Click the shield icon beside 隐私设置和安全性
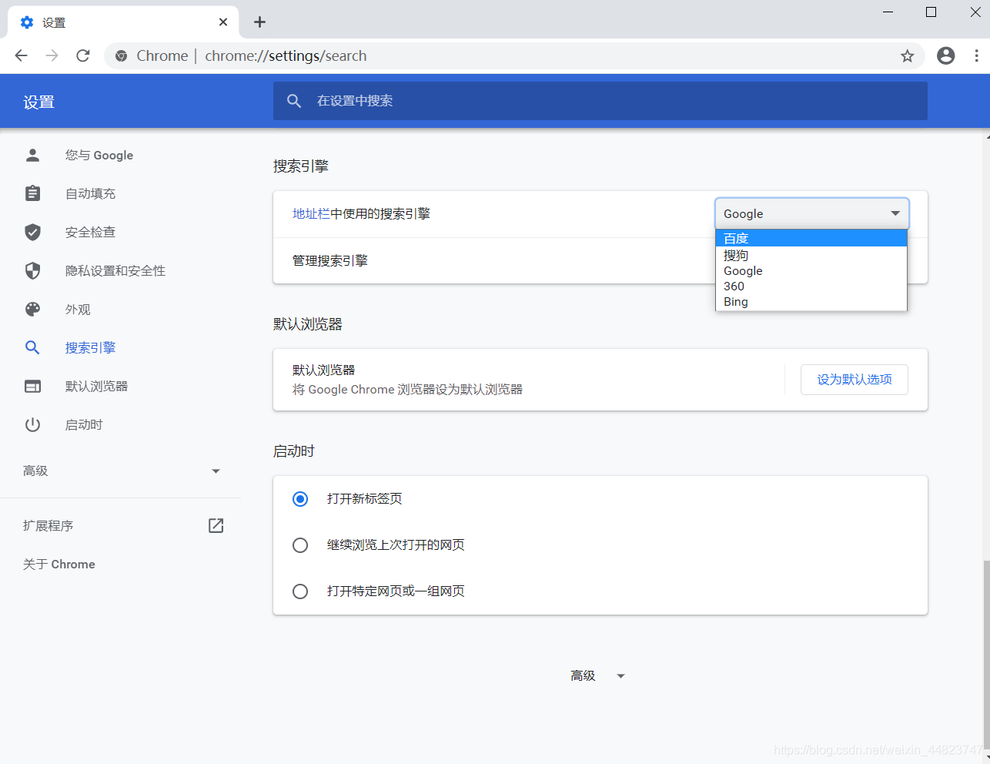This screenshot has height=764, width=990. (32, 270)
